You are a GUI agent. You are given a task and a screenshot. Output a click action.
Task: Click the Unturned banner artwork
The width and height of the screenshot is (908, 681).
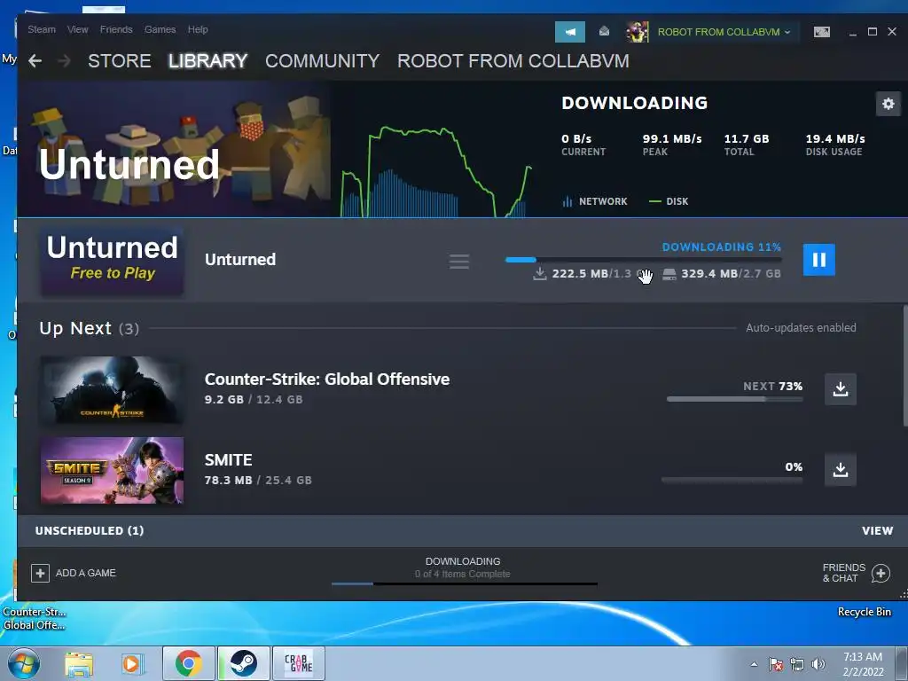coord(174,149)
